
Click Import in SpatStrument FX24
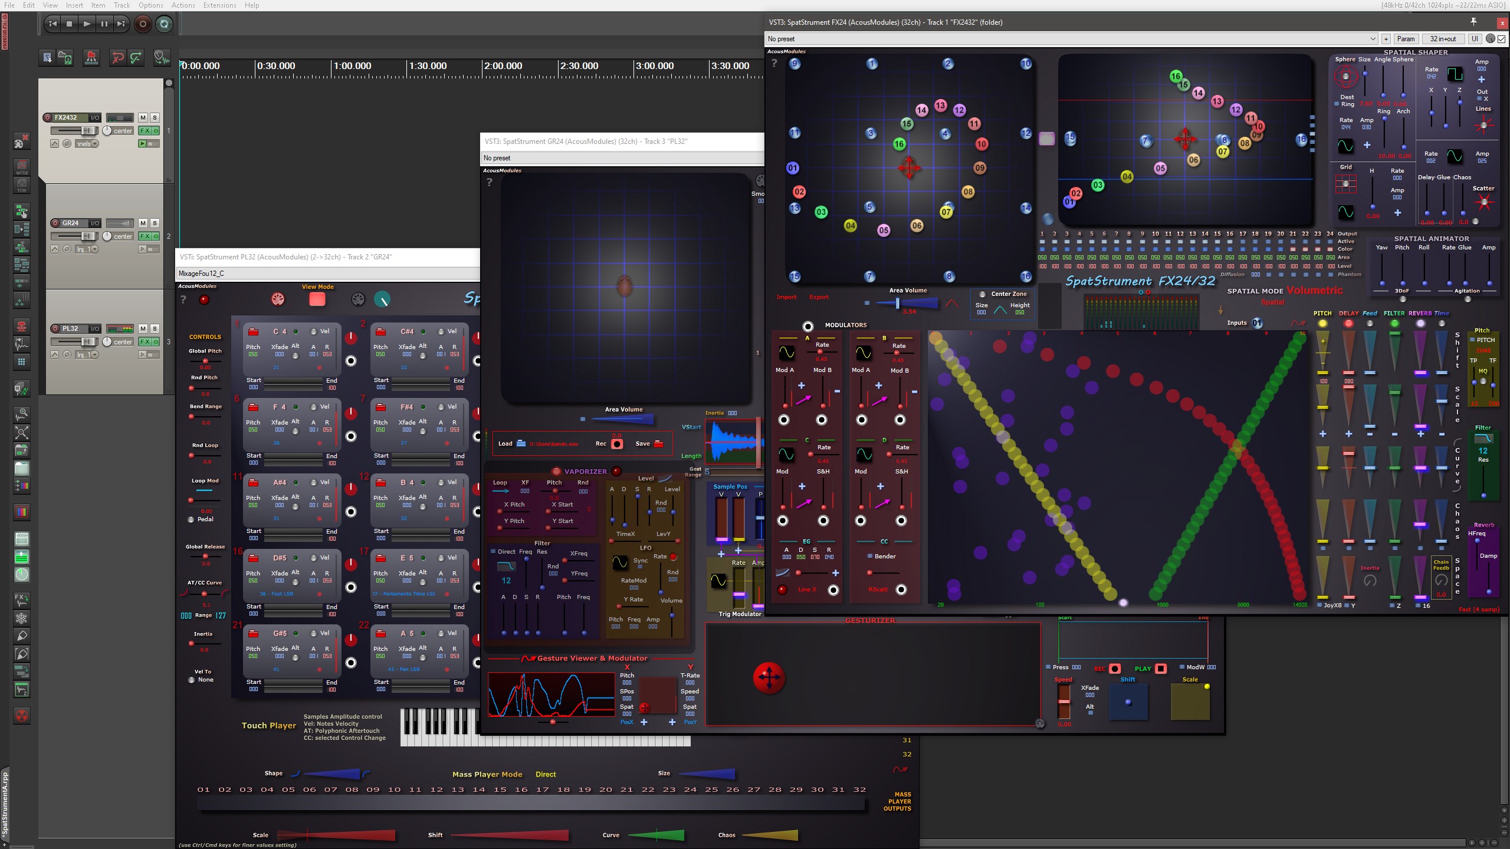(x=786, y=297)
